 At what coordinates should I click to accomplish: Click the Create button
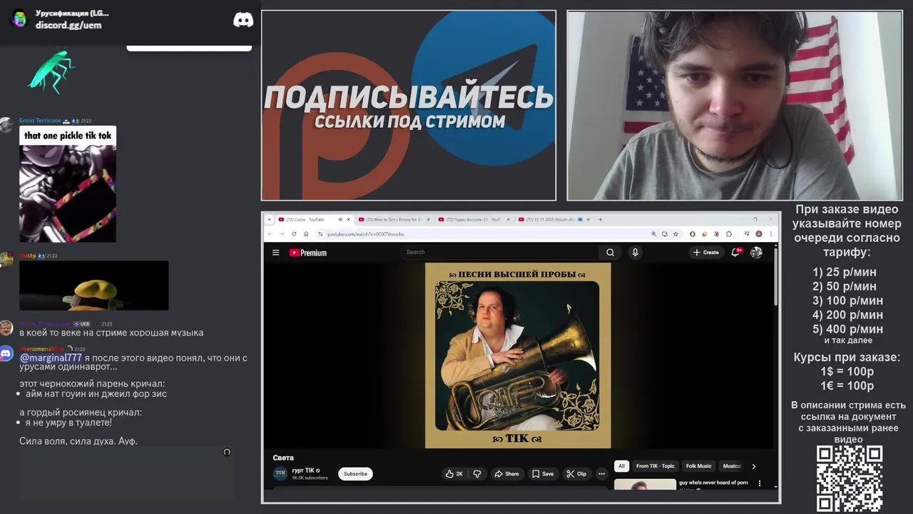coord(705,252)
